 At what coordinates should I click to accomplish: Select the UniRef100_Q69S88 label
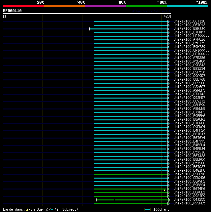189,83
